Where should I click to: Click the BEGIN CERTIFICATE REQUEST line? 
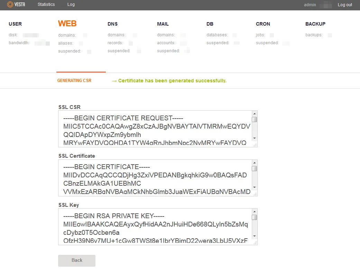pyautogui.click(x=123, y=118)
